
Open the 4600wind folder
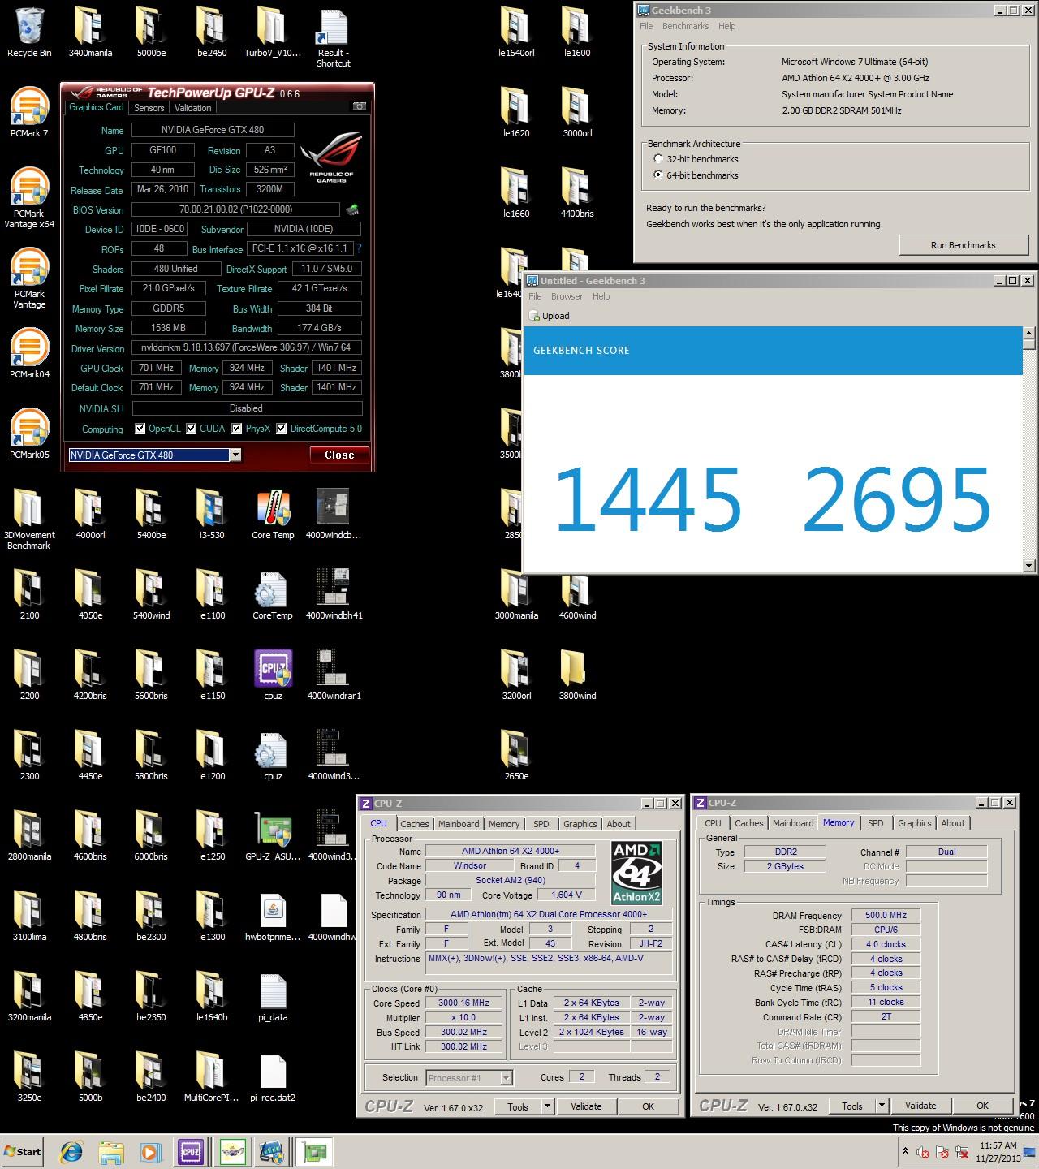click(577, 595)
